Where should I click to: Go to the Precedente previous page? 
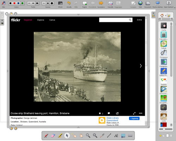(93, 3)
